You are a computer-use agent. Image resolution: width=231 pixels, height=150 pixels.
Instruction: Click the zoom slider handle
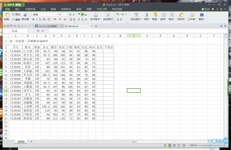(212, 146)
